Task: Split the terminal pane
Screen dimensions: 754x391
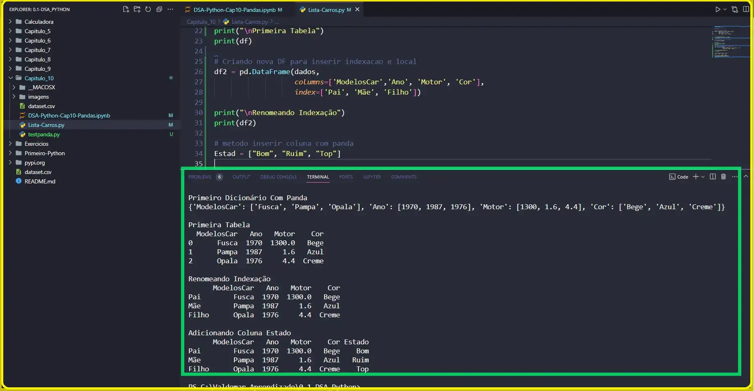Action: [x=713, y=176]
